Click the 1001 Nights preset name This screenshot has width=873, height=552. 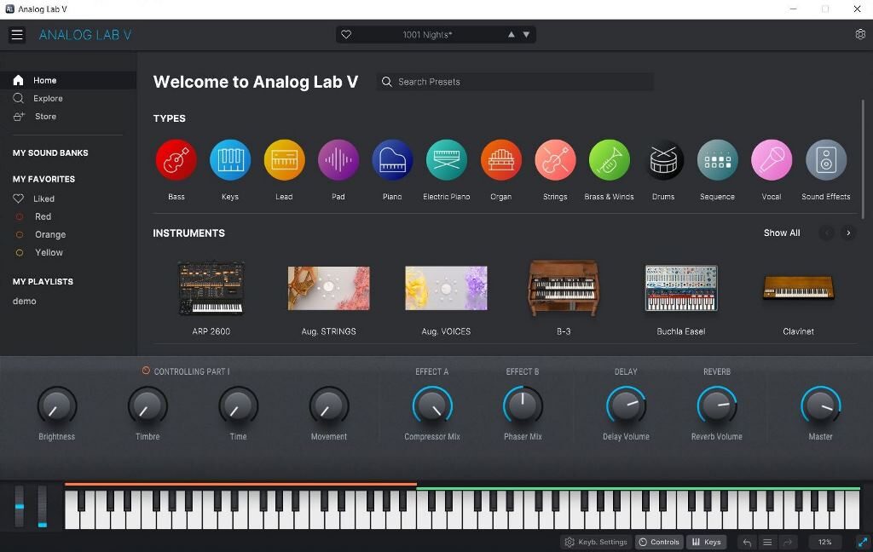click(428, 34)
